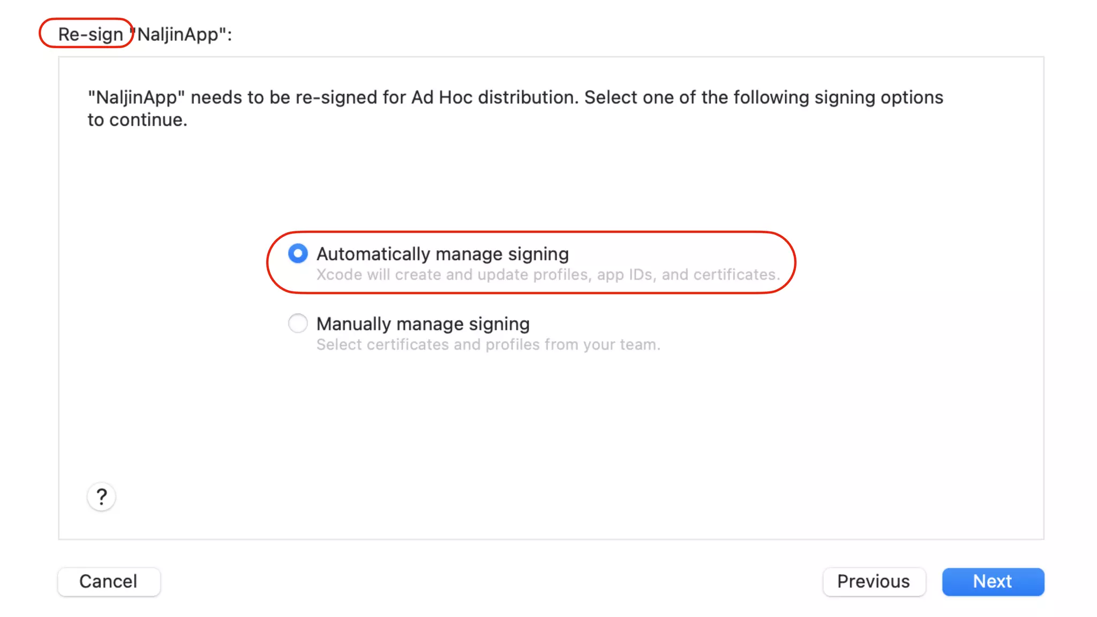
Task: Click the words "app IDs" in the automatic signing description
Action: coord(626,275)
